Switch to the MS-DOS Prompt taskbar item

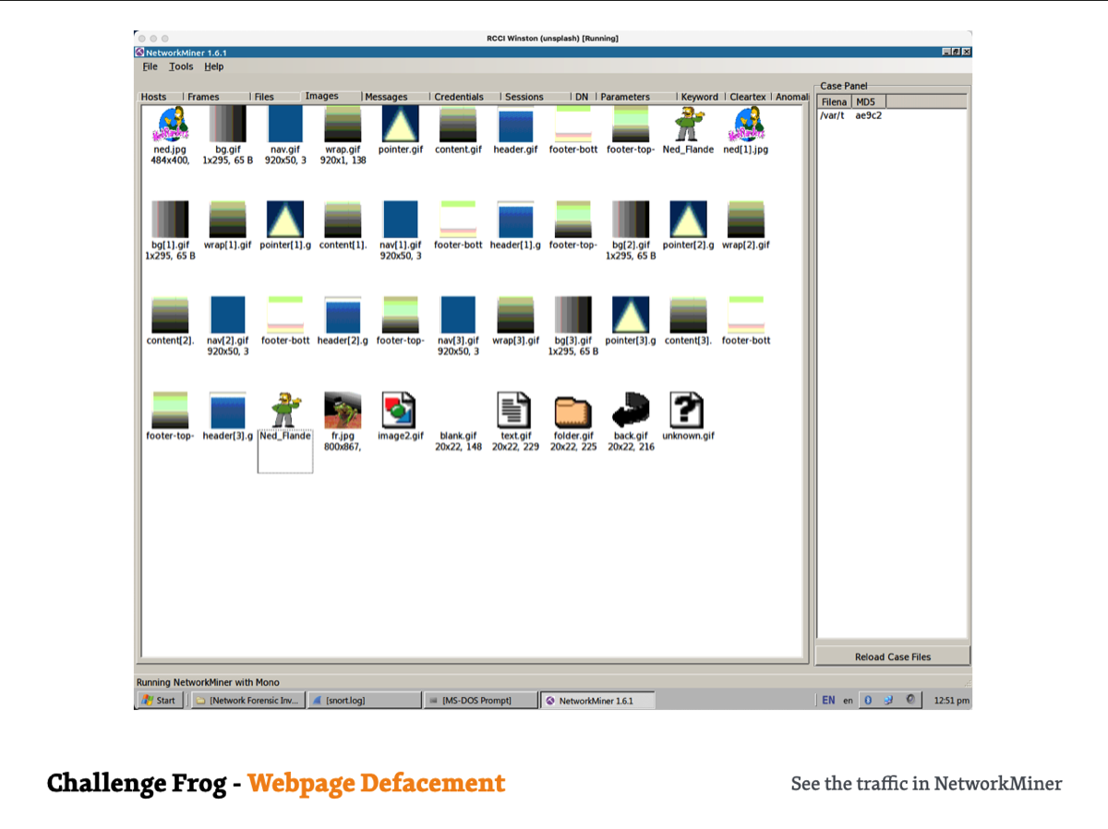pos(480,701)
